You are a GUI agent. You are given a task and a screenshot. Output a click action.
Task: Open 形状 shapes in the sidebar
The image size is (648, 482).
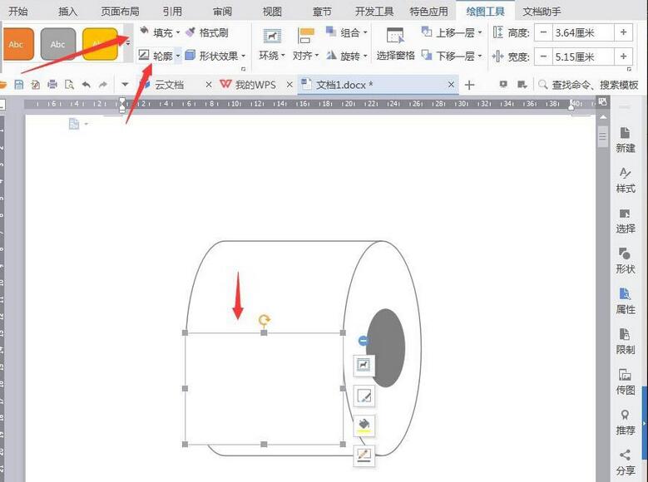pos(625,261)
